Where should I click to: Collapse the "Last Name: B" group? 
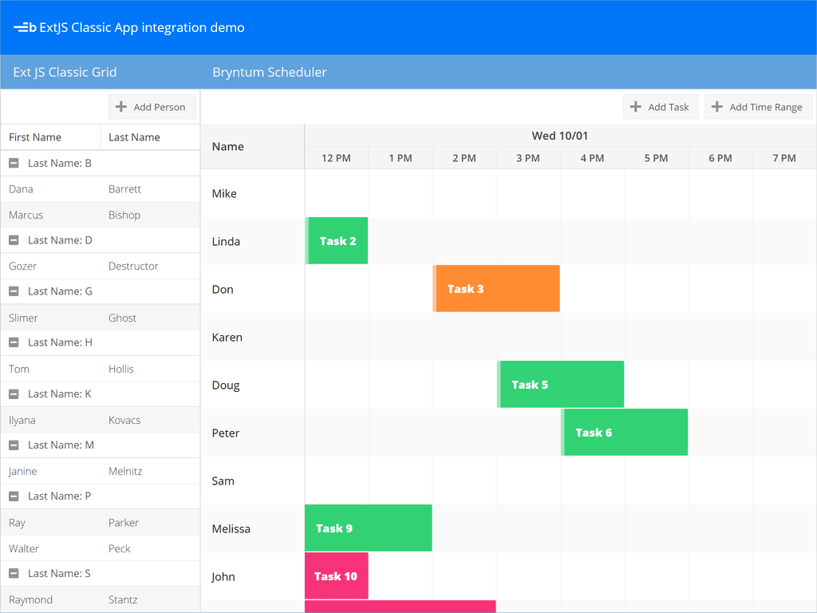[13, 163]
